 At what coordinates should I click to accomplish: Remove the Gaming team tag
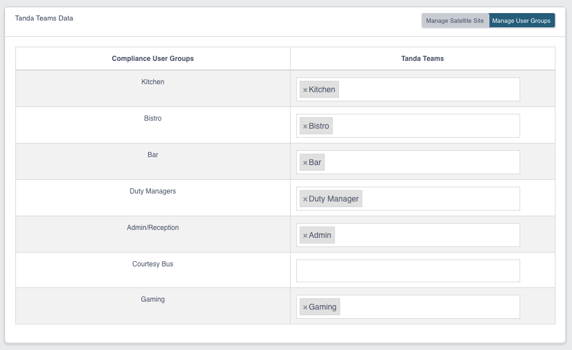click(305, 307)
